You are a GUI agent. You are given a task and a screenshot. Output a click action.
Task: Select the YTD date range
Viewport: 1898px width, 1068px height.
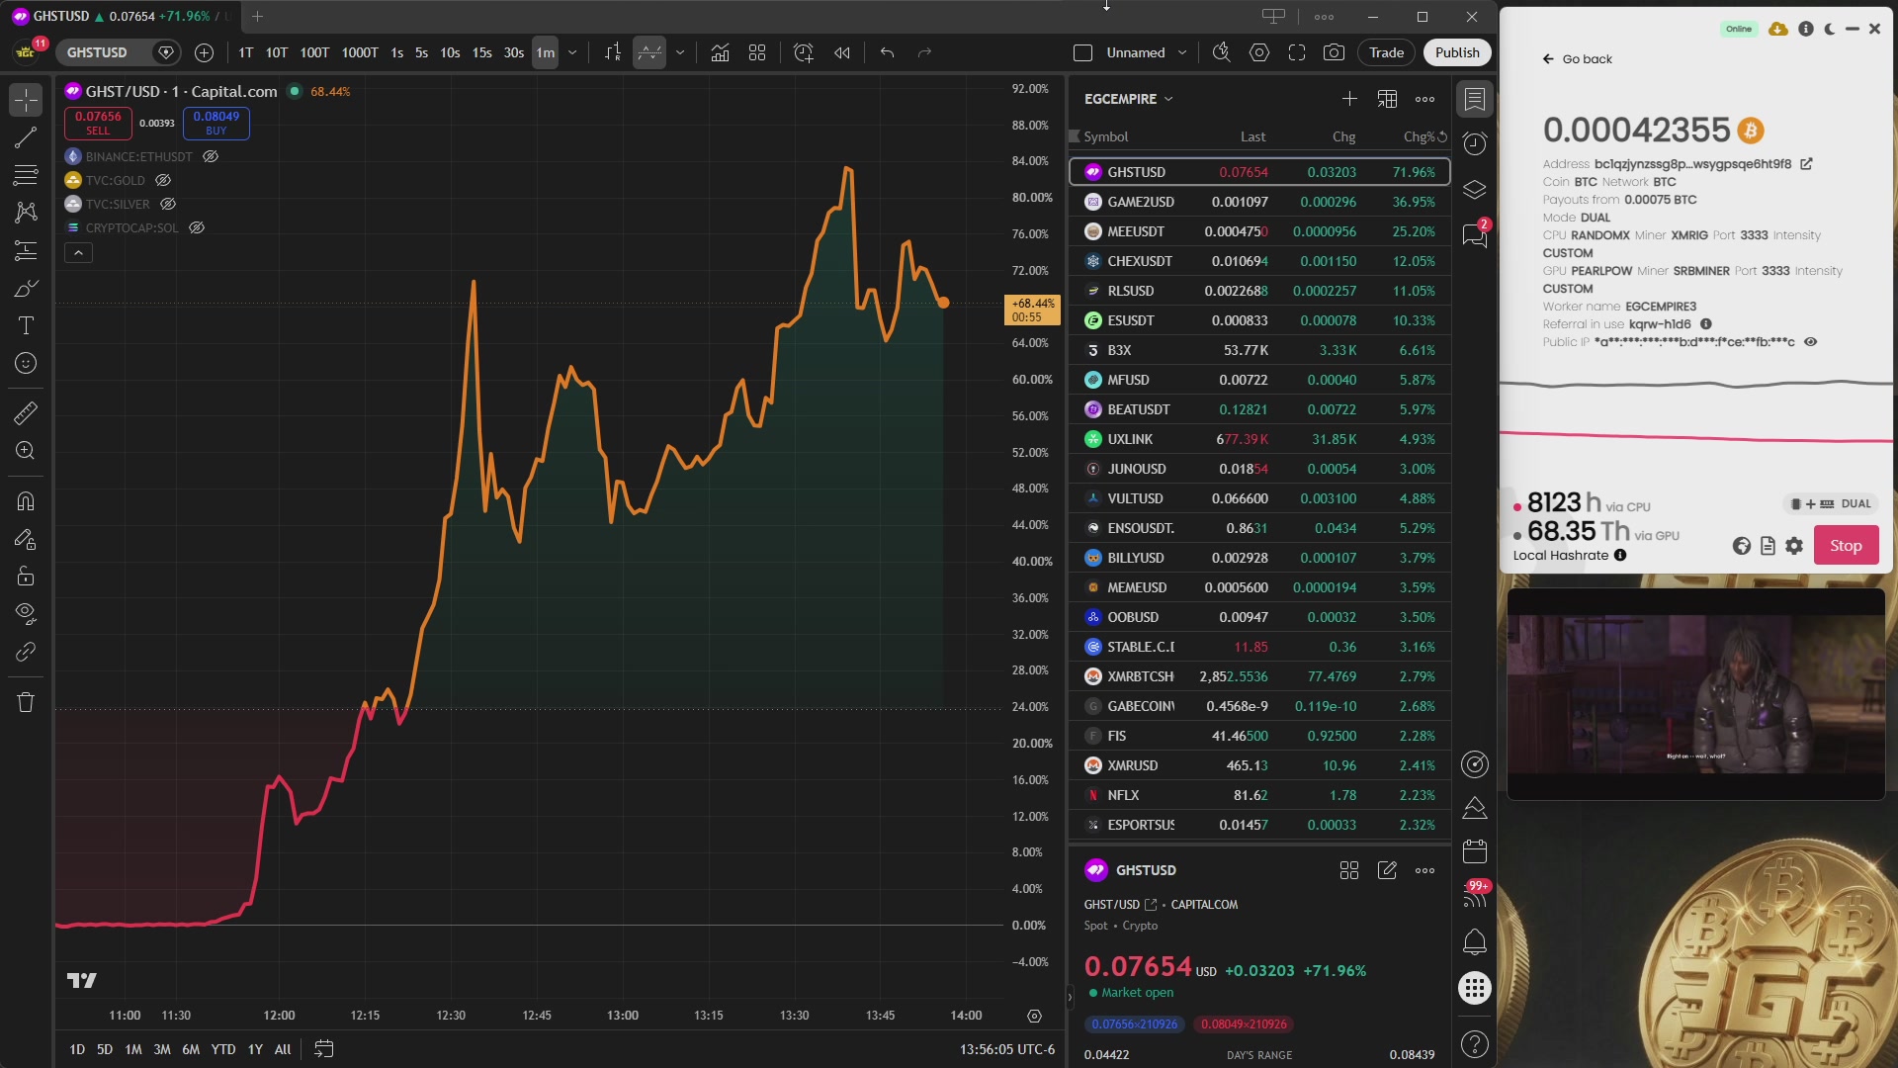(223, 1049)
